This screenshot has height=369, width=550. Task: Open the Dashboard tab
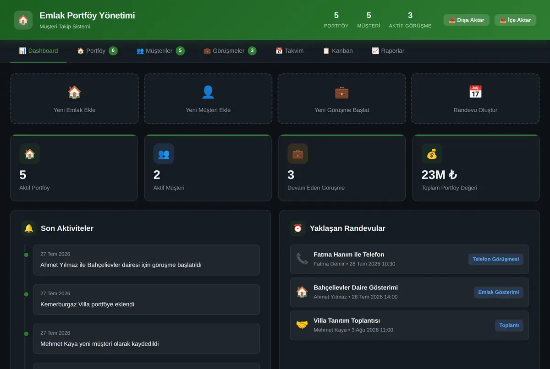coord(38,51)
